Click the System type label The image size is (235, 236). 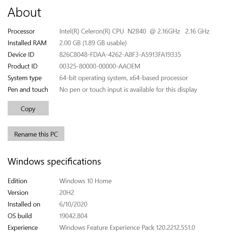click(25, 78)
